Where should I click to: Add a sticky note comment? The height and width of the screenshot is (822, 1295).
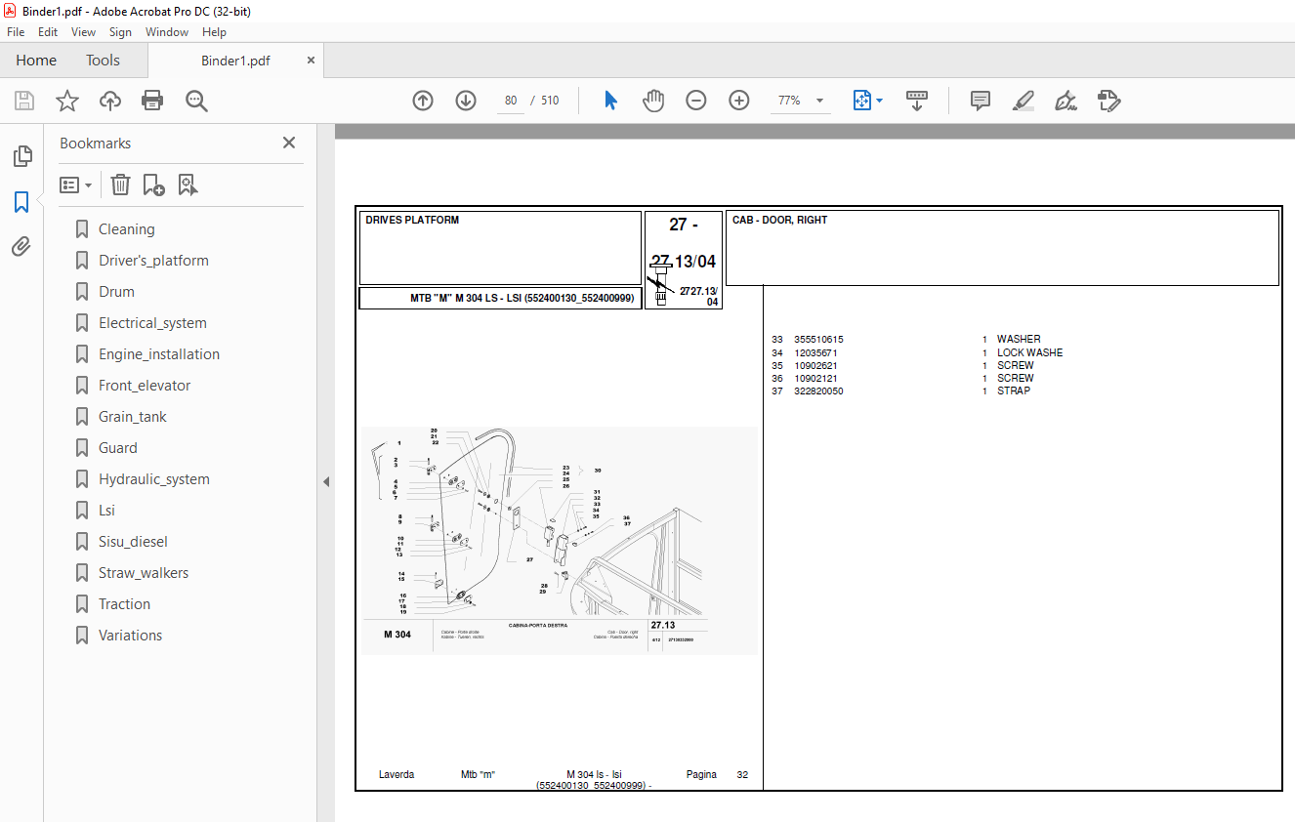point(981,101)
